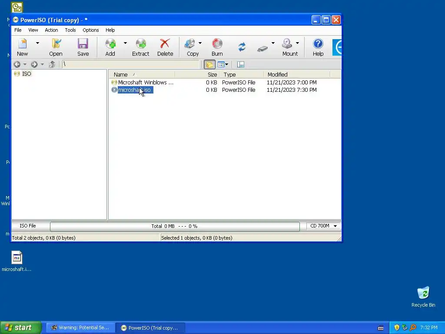This screenshot has width=445, height=334.
Task: Select the Microshaft Winblows file row
Action: [224, 82]
